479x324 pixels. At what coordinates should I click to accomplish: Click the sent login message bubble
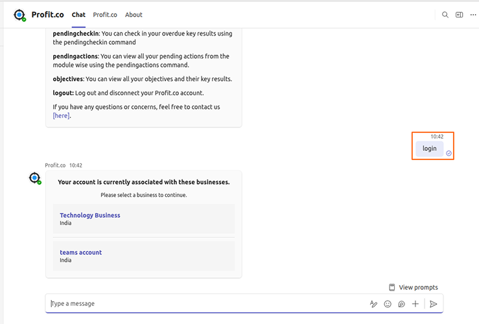[429, 148]
